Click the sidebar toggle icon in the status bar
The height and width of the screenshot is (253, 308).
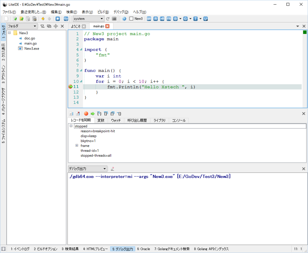pos(3,249)
